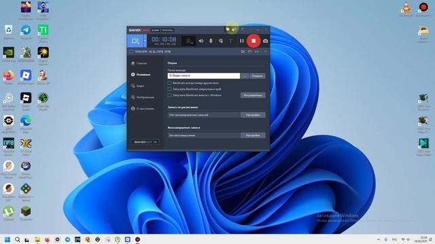Open File Explorer from the taskbar

coord(37,239)
